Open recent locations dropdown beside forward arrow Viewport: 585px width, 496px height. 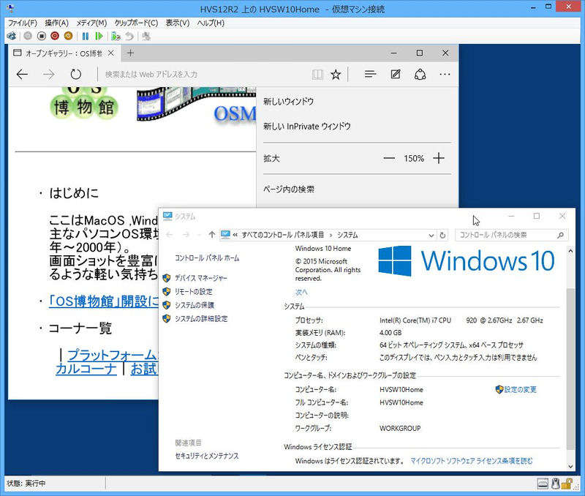(x=199, y=235)
